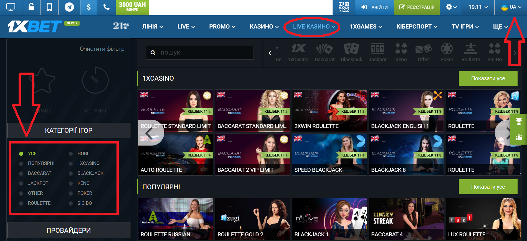Click the NEW badge next to logo

(x=72, y=23)
